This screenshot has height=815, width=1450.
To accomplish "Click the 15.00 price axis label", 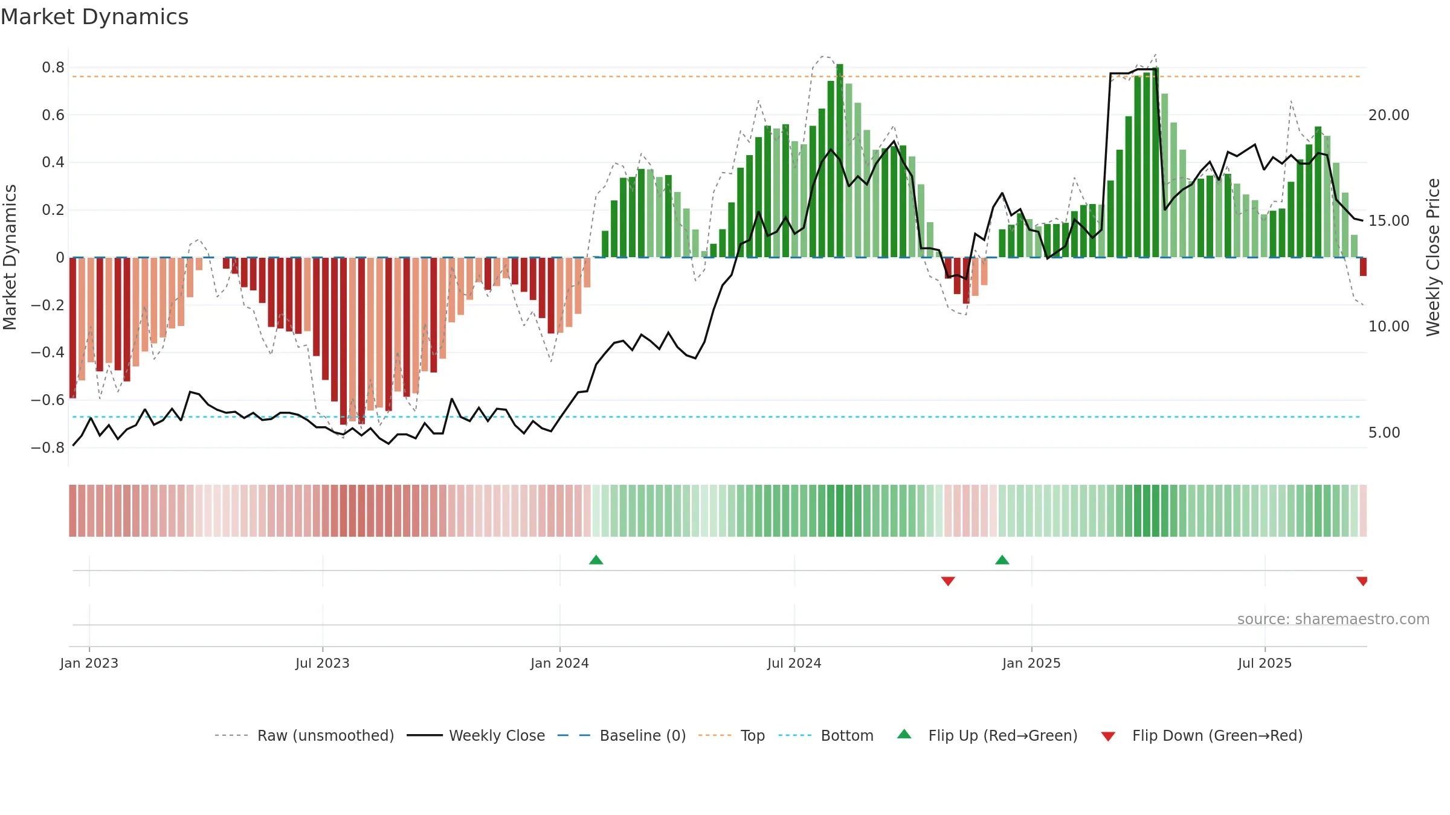I will 1389,221.
